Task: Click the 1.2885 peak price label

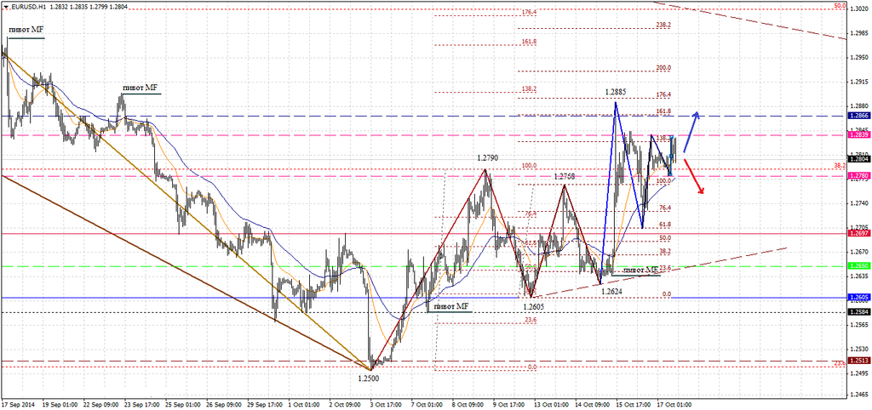Action: coord(617,90)
